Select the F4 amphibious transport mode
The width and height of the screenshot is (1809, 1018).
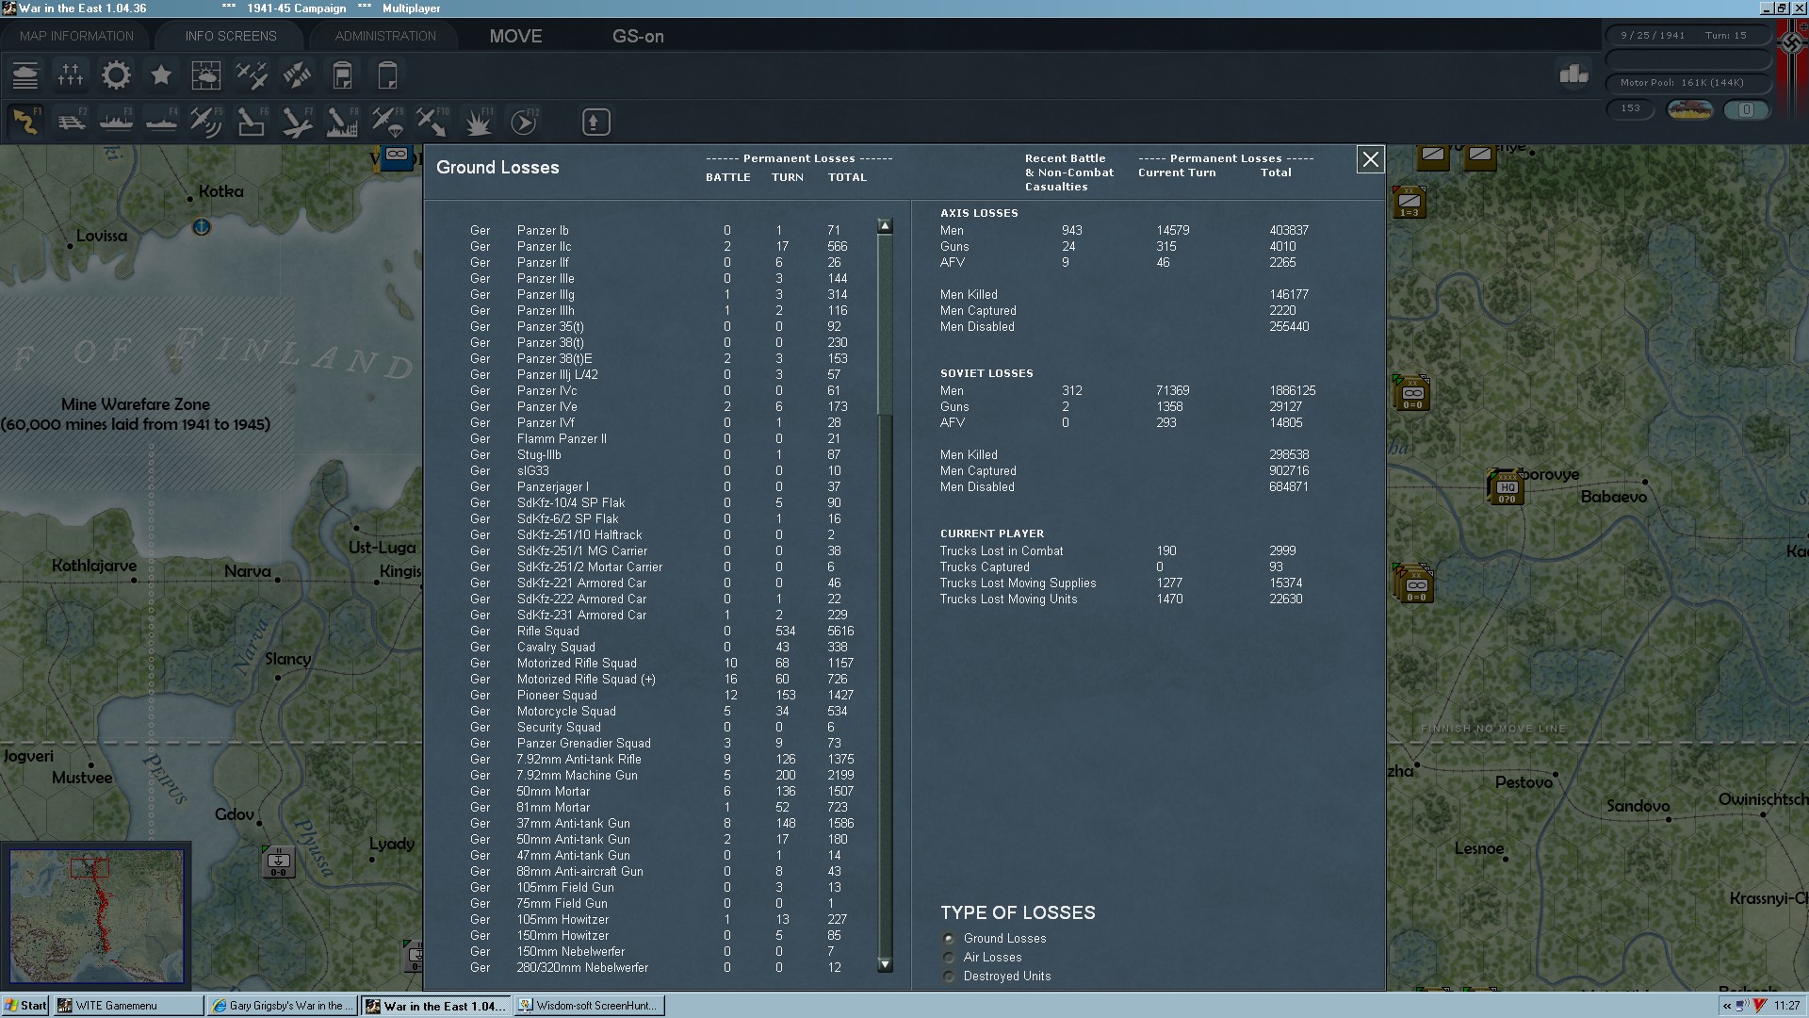point(161,122)
